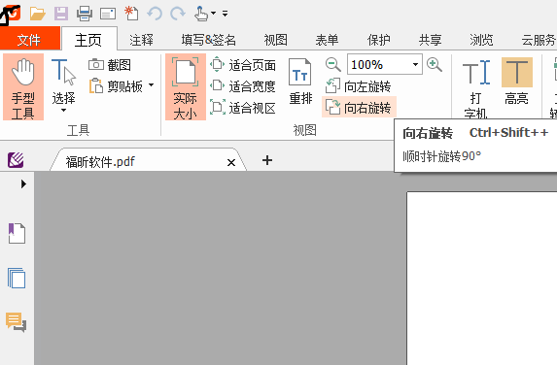Expand the quick access toolbar customize arrow
This screenshot has height=365, width=557.
tap(226, 14)
